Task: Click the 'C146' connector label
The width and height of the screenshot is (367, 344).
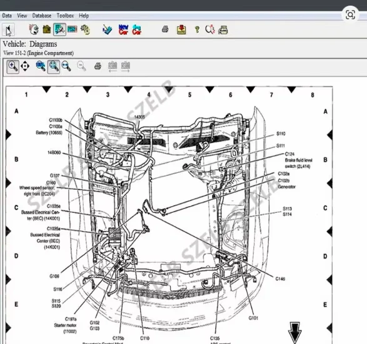Action: (x=280, y=279)
